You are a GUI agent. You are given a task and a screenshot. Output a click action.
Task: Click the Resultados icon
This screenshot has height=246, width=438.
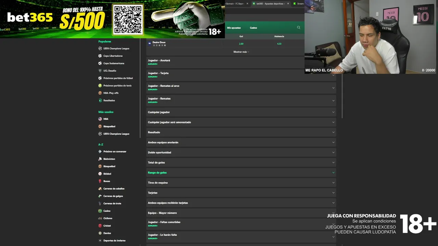coord(100,100)
